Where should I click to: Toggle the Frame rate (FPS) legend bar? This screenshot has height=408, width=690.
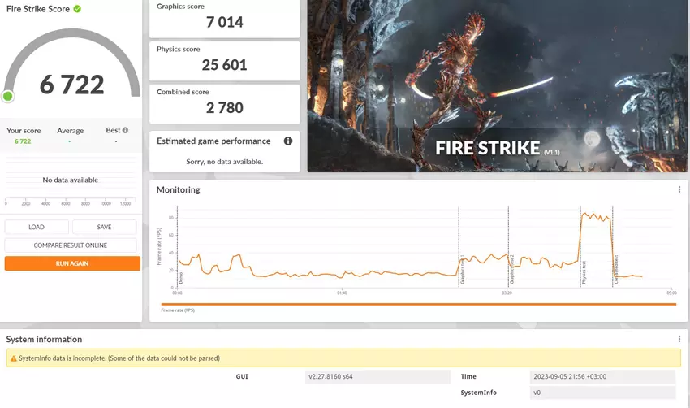[418, 306]
